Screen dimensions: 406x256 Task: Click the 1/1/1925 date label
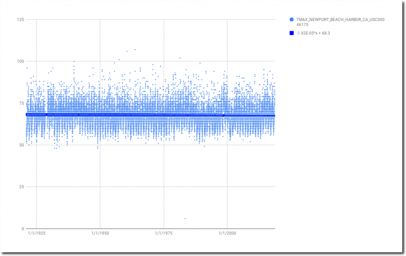[36, 234]
